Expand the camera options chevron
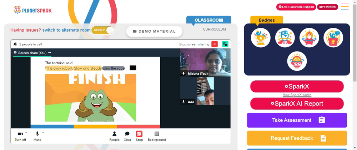This screenshot has width=357, height=150. [x=26, y=132]
